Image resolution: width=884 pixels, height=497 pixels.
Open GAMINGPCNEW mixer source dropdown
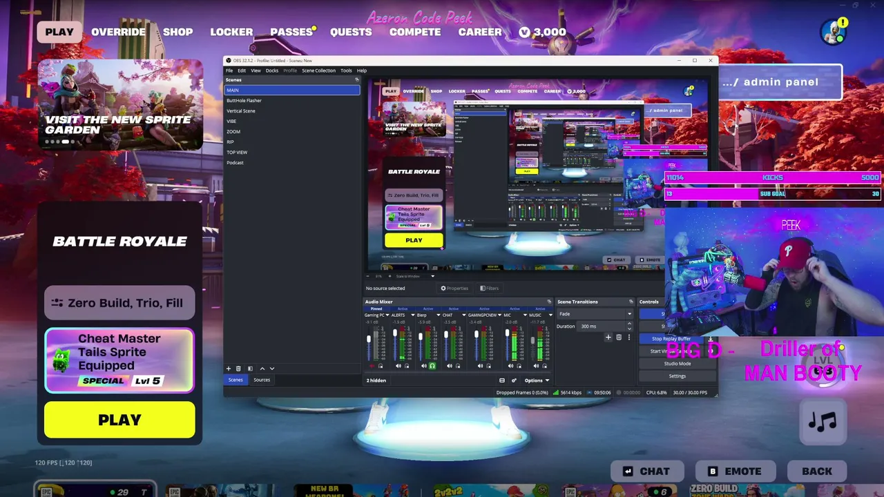pyautogui.click(x=500, y=315)
